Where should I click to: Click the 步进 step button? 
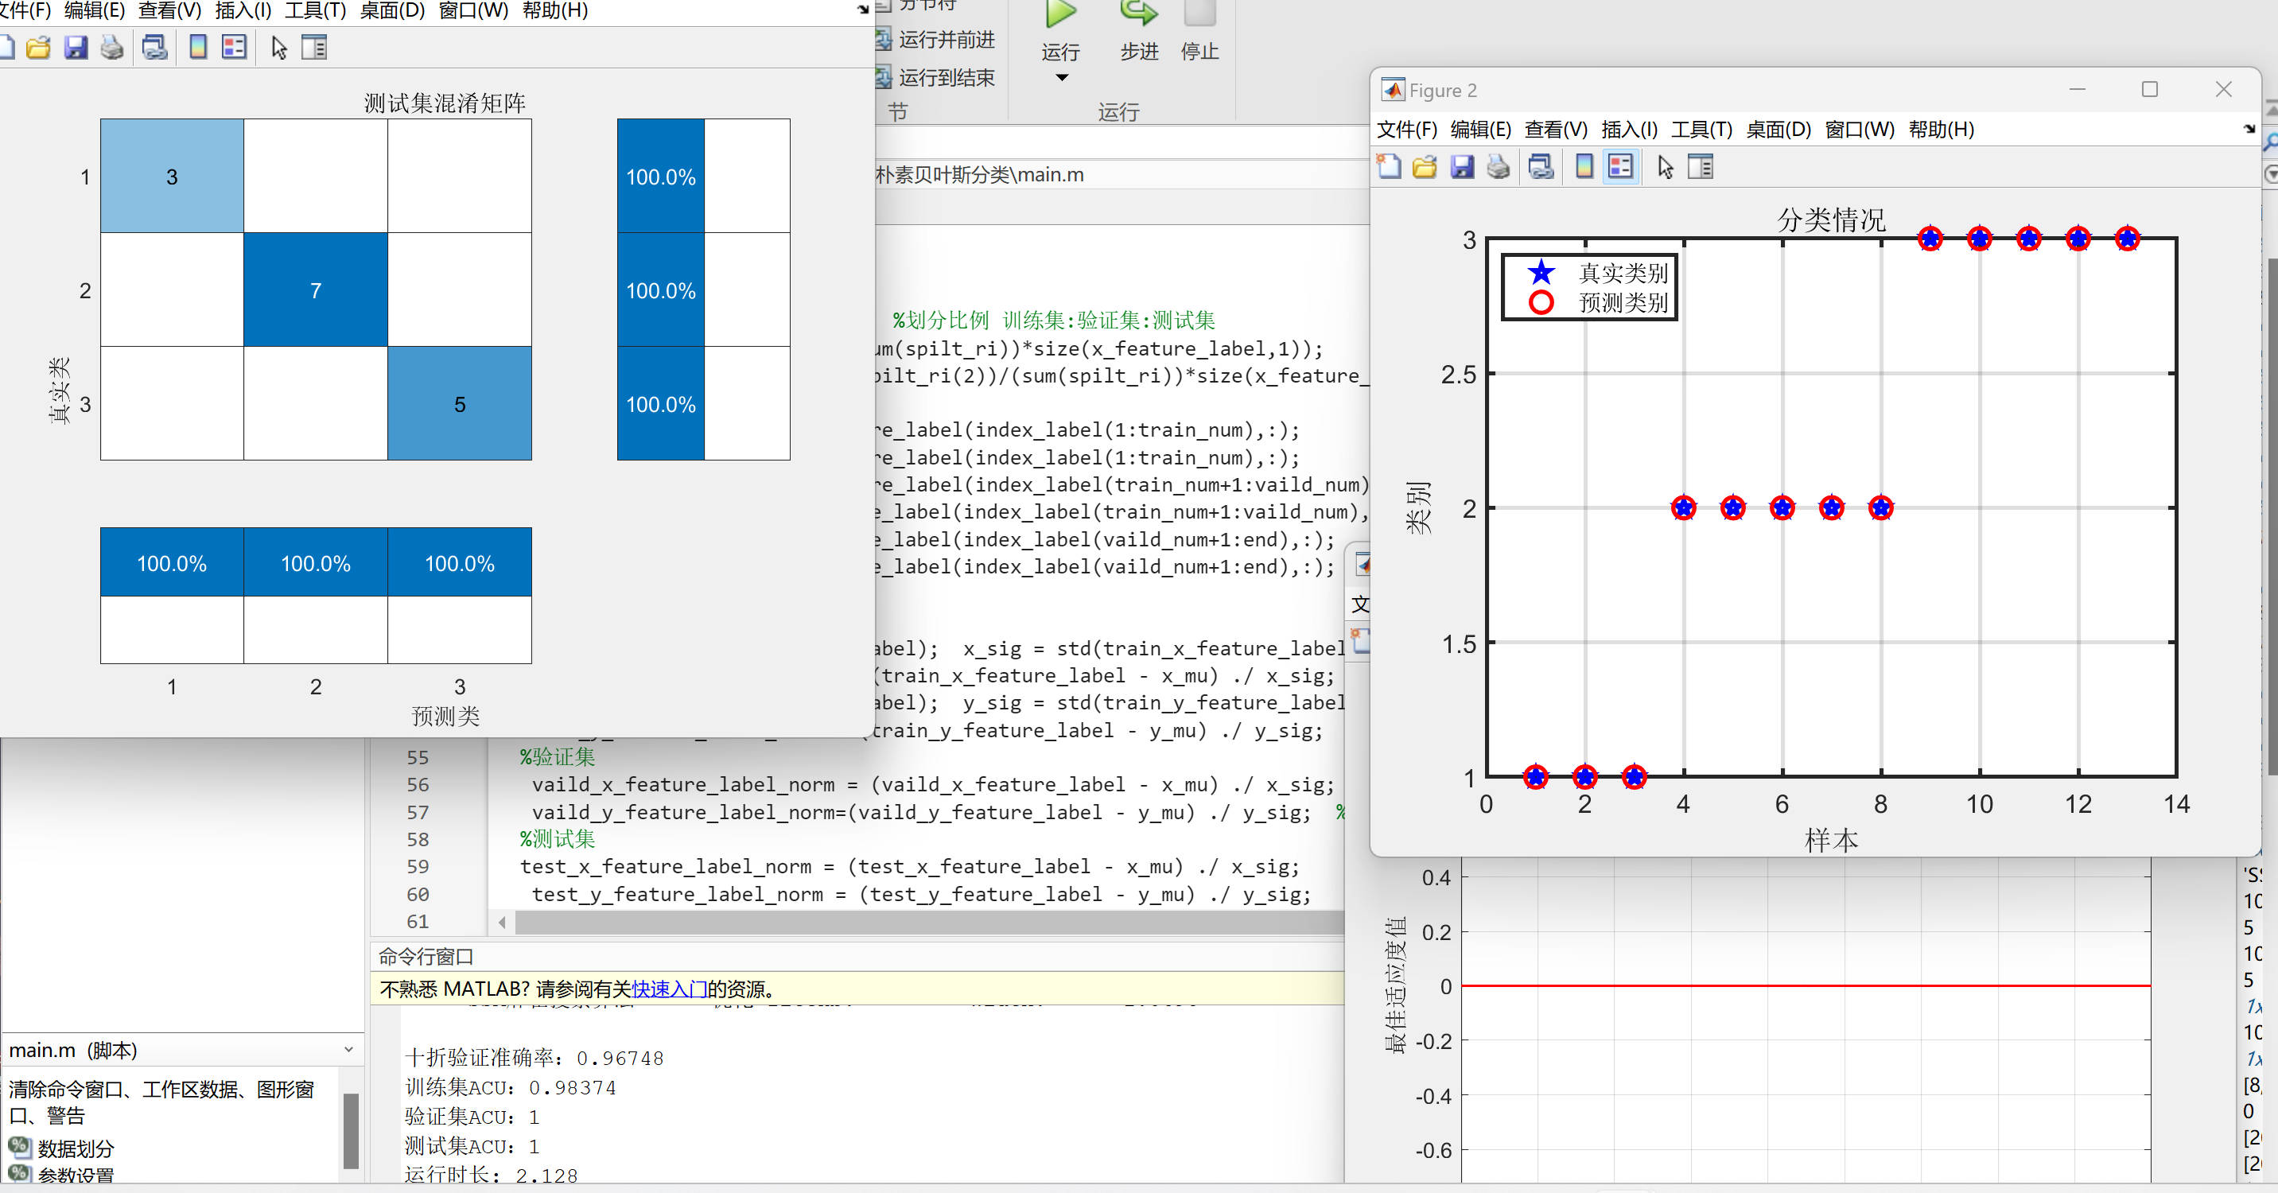pos(1139,32)
